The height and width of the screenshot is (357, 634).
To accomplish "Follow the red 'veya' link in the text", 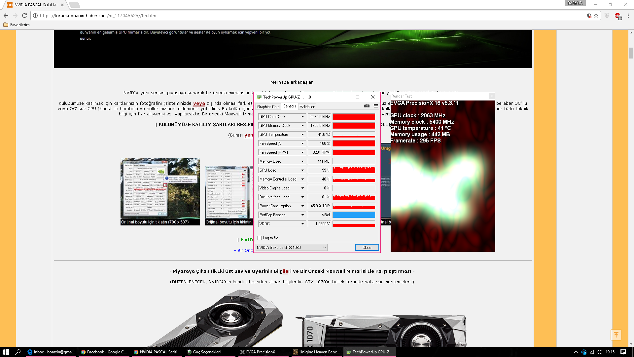I will [199, 103].
